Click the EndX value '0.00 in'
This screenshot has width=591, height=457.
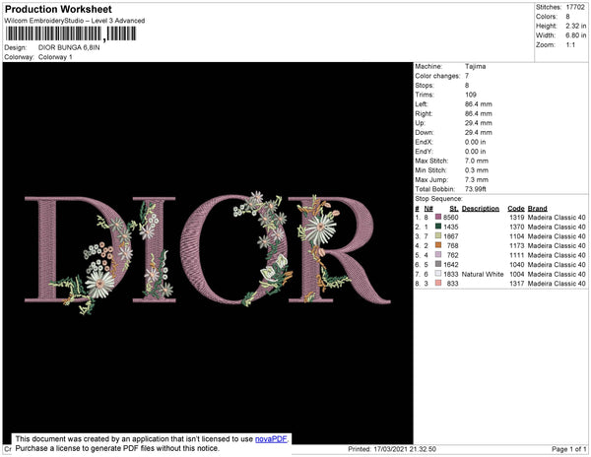pyautogui.click(x=475, y=142)
